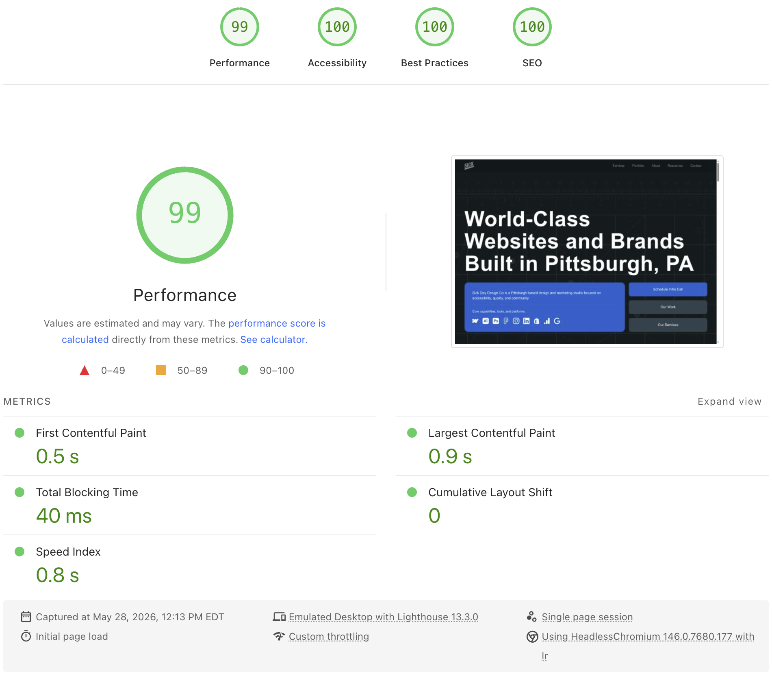The height and width of the screenshot is (676, 772).
Task: Toggle 'Expand view' for metrics
Action: [x=729, y=401]
